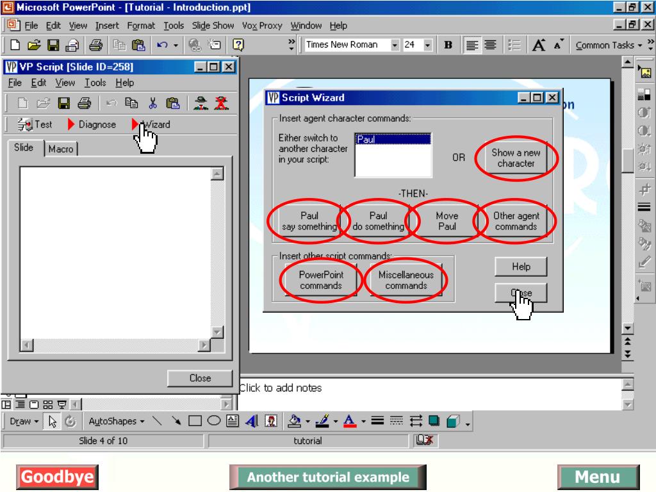This screenshot has height=492, width=656.
Task: Click the Paul say something button
Action: pos(309,221)
